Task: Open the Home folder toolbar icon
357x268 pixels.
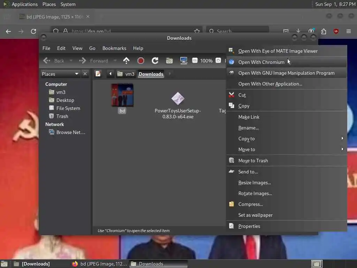Action: (x=169, y=61)
